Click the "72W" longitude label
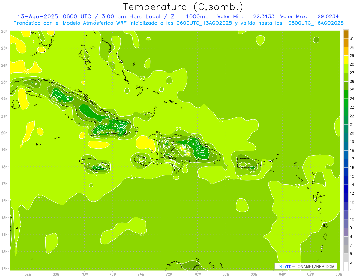Image resolution: width=360 pixels, height=278 pixels. click(x=169, y=274)
